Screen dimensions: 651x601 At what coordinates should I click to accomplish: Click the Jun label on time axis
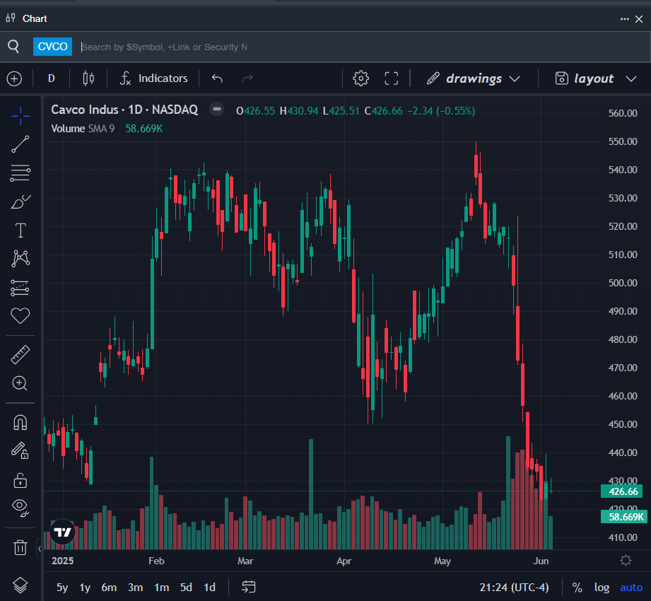(x=541, y=561)
